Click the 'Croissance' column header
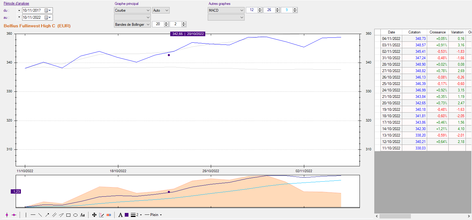Screen dimensions: 472x220 click(x=437, y=32)
